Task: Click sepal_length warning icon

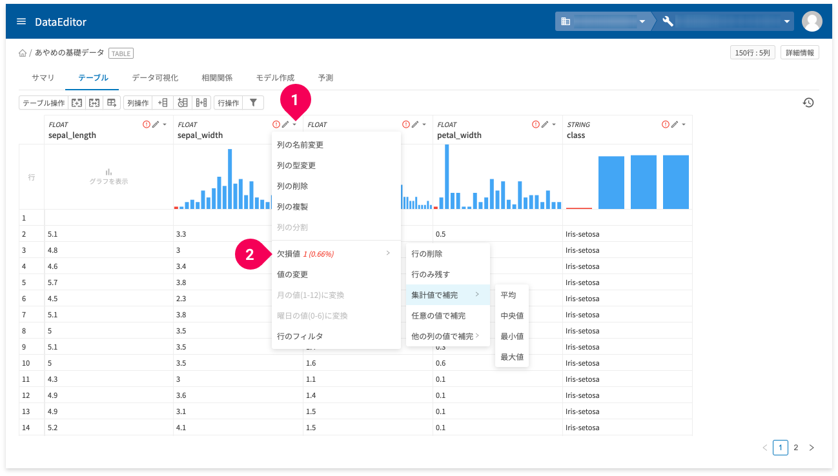Action: click(146, 124)
